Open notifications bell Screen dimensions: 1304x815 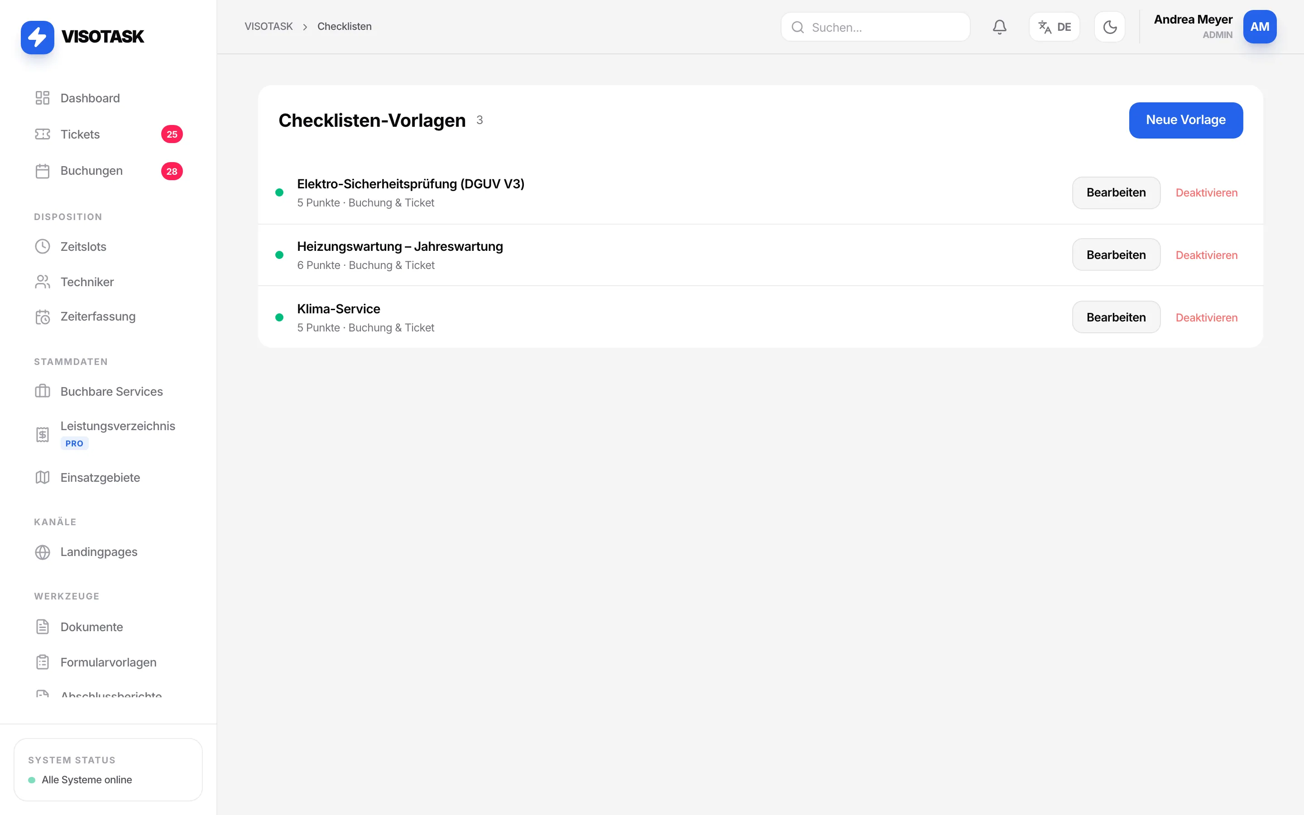click(1000, 27)
